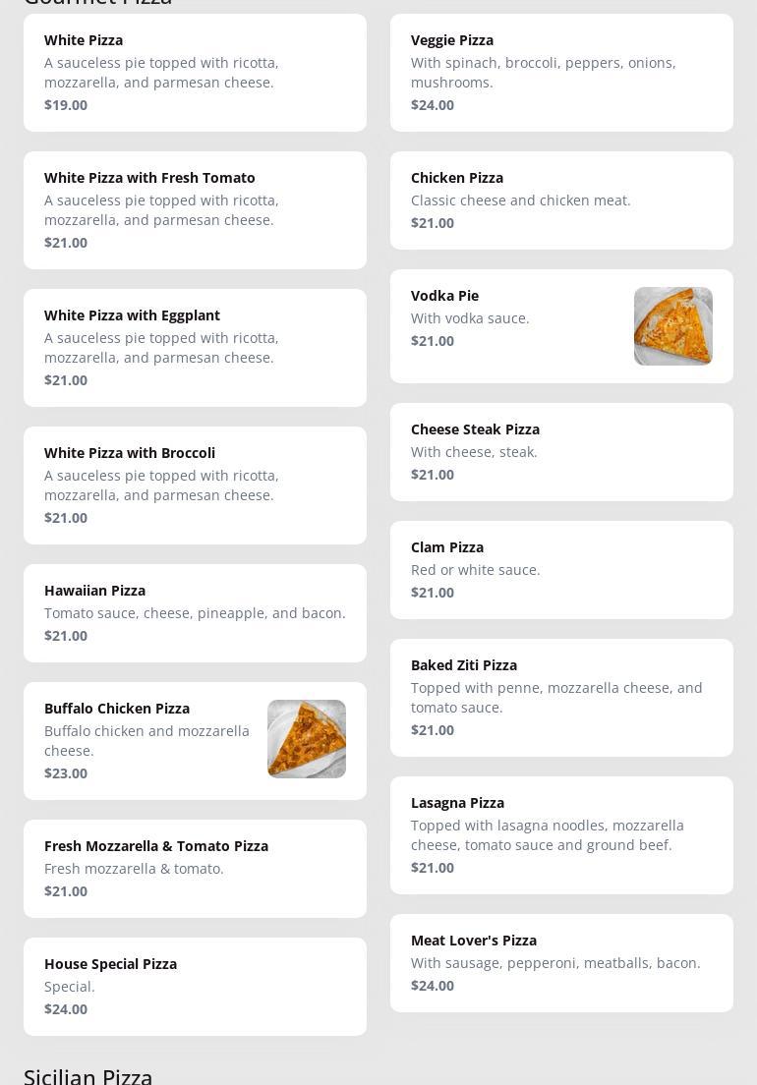This screenshot has width=757, height=1085.
Task: Select the White Pizza menu item
Action: tap(195, 73)
